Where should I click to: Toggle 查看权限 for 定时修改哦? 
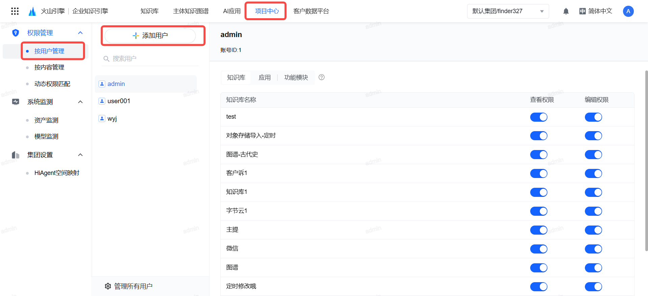539,287
